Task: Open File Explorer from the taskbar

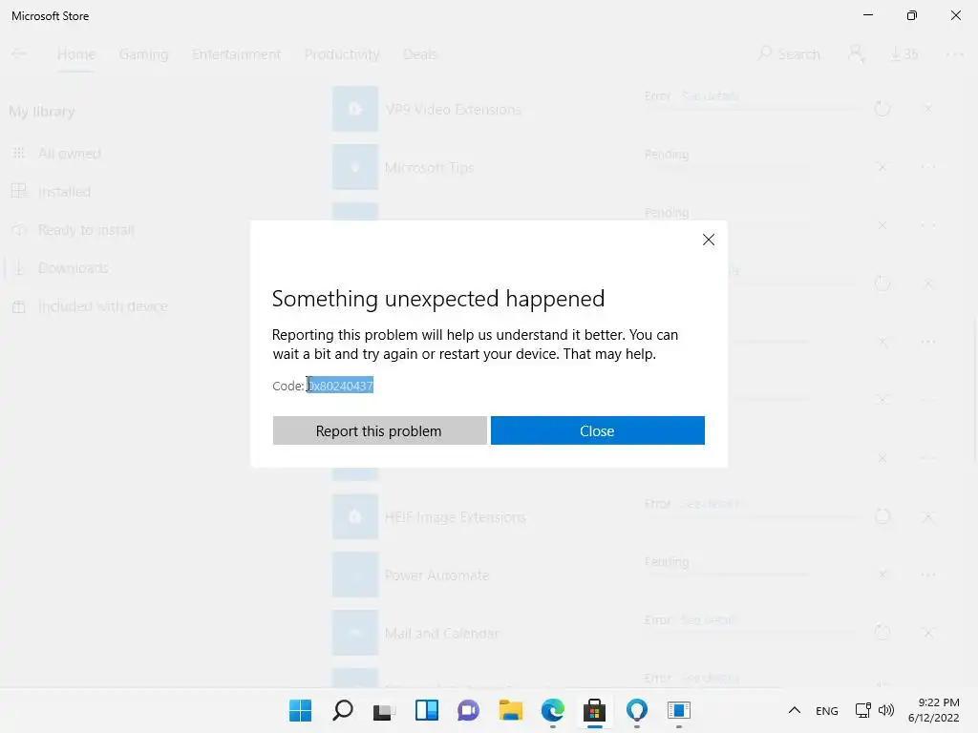Action: tap(510, 710)
